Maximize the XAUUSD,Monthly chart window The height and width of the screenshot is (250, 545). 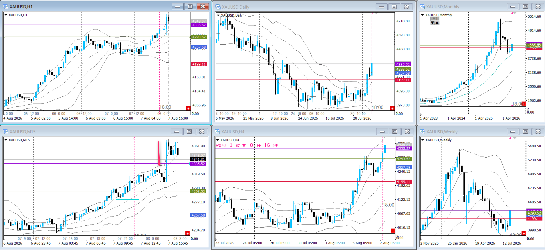pos(525,7)
